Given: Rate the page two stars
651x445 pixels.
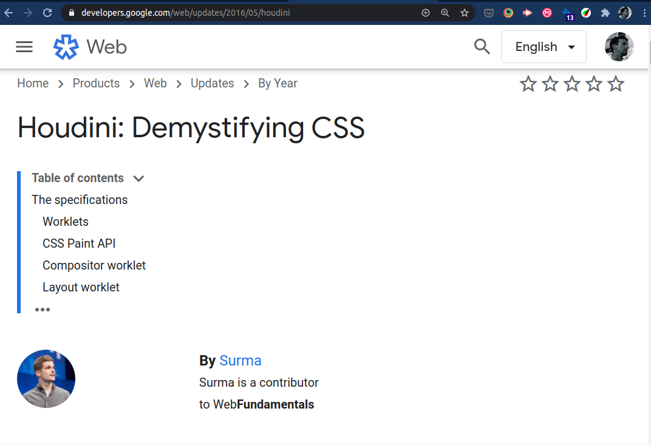Looking at the screenshot, I should coord(550,84).
